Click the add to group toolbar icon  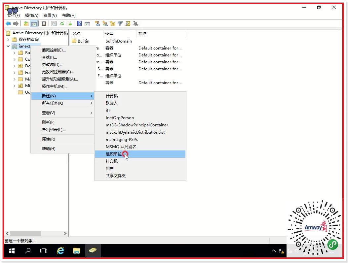tap(135, 23)
